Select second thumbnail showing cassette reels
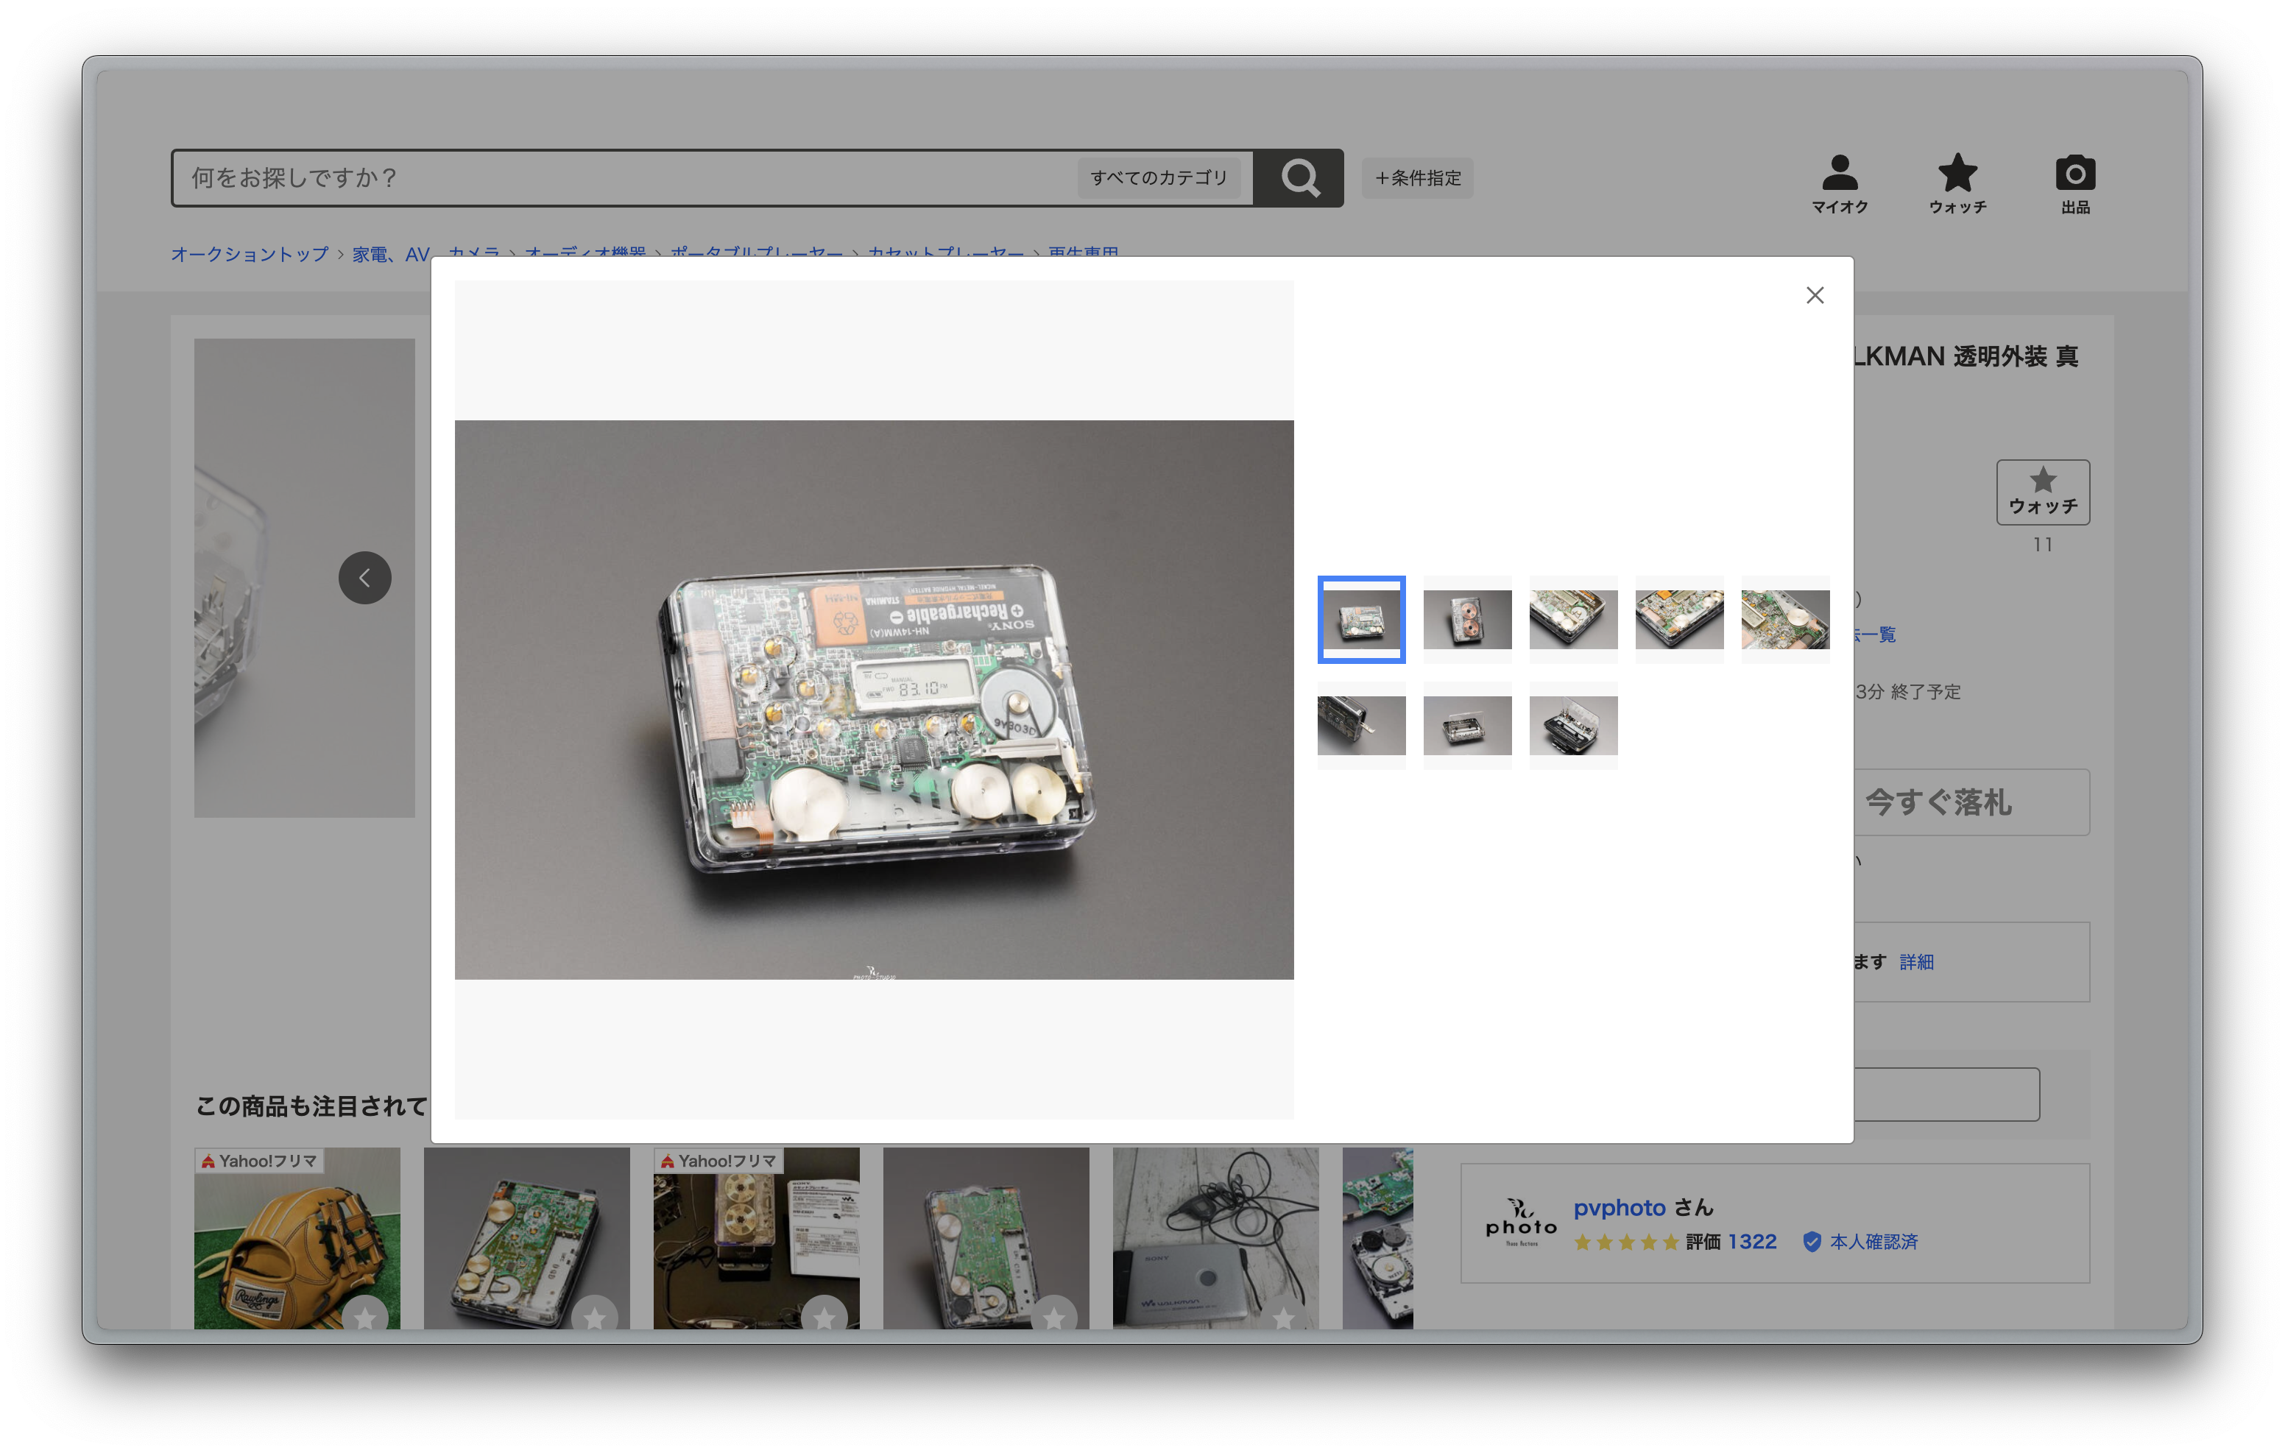The image size is (2285, 1453). click(x=1467, y=620)
